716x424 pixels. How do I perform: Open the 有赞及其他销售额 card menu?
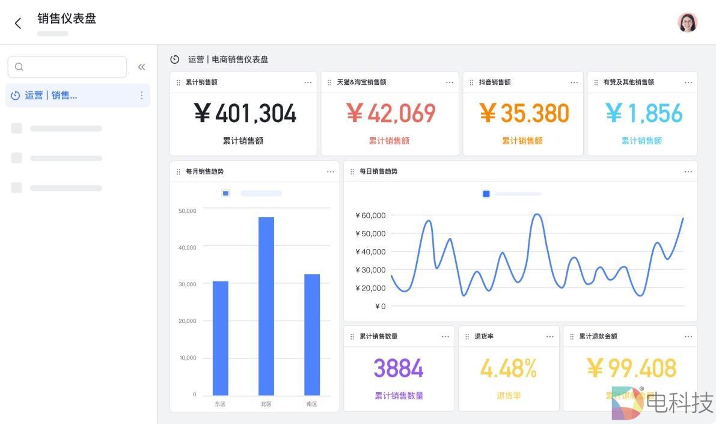(x=688, y=82)
